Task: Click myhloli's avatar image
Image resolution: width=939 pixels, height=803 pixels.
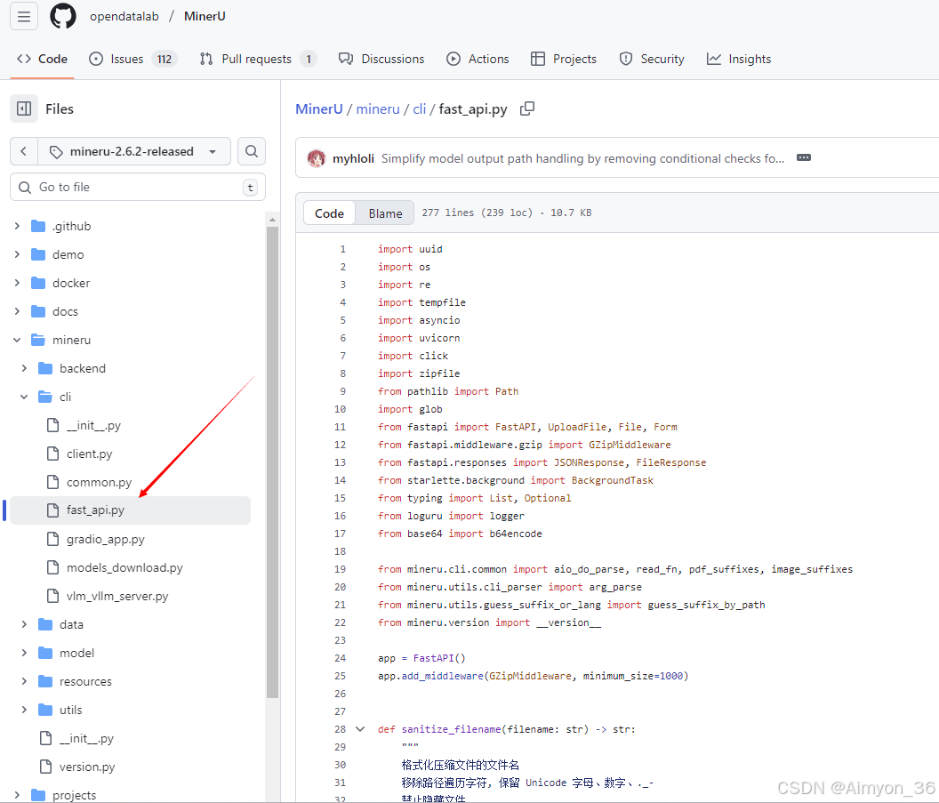Action: [316, 158]
